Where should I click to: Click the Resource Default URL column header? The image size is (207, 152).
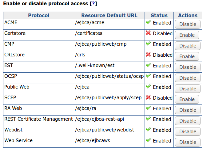point(109,15)
